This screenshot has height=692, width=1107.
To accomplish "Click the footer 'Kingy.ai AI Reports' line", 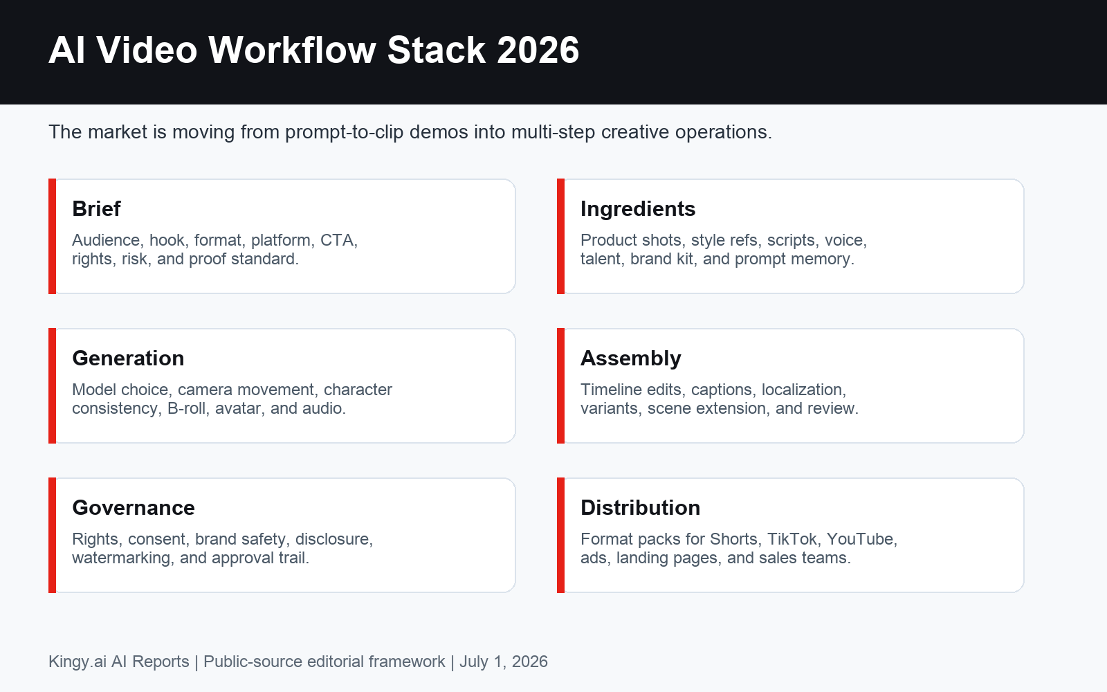I will tap(298, 662).
